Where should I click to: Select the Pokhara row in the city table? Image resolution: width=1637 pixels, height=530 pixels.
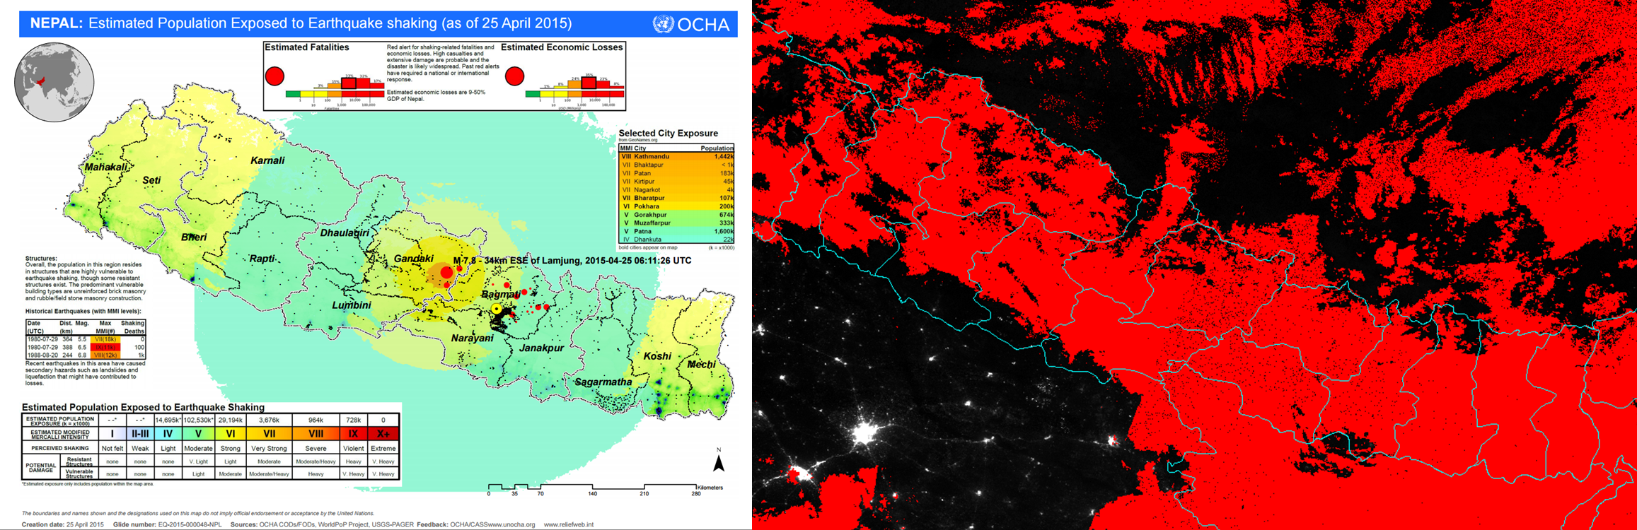coord(677,206)
